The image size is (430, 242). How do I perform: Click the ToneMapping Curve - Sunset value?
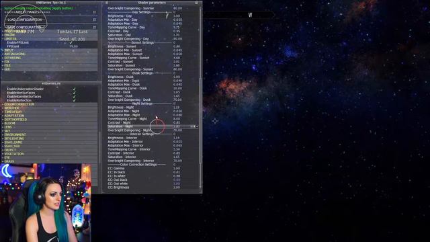click(177, 58)
